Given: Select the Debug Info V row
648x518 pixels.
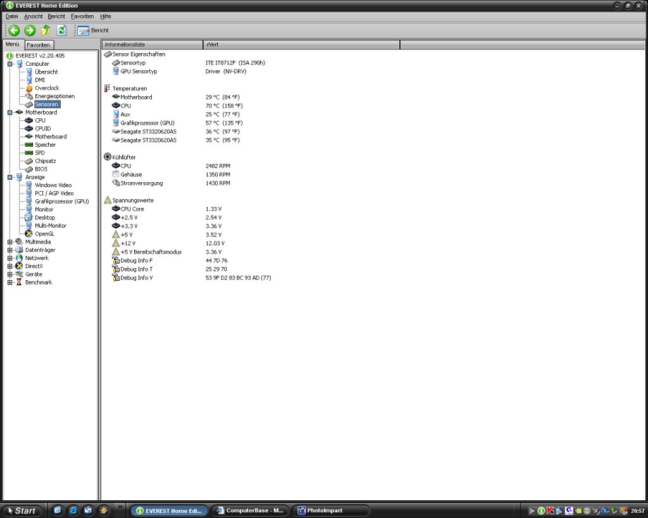Looking at the screenshot, I should 192,278.
